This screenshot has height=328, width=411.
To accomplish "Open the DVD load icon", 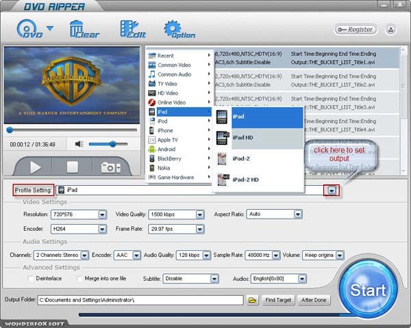I will click(x=29, y=29).
